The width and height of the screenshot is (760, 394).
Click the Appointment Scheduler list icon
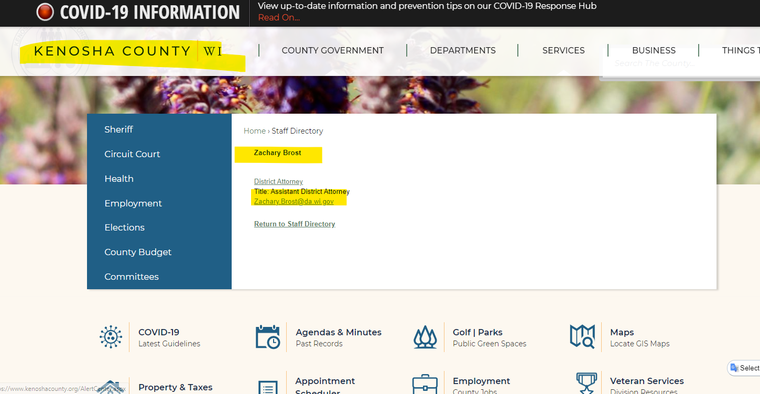(268, 387)
